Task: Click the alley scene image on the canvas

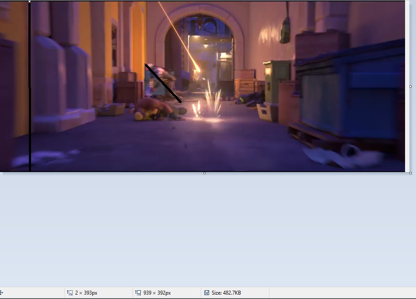Action: [x=203, y=86]
